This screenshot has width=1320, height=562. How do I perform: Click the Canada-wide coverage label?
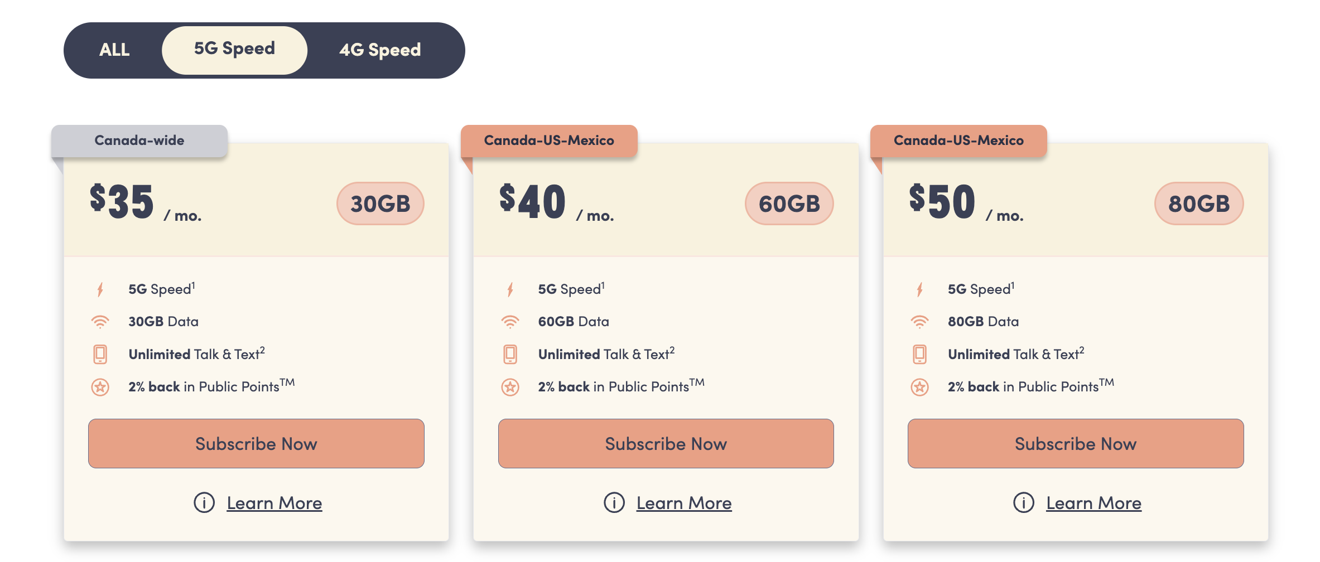coord(139,140)
